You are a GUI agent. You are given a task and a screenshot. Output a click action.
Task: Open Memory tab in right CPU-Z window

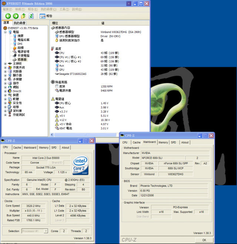point(163,142)
